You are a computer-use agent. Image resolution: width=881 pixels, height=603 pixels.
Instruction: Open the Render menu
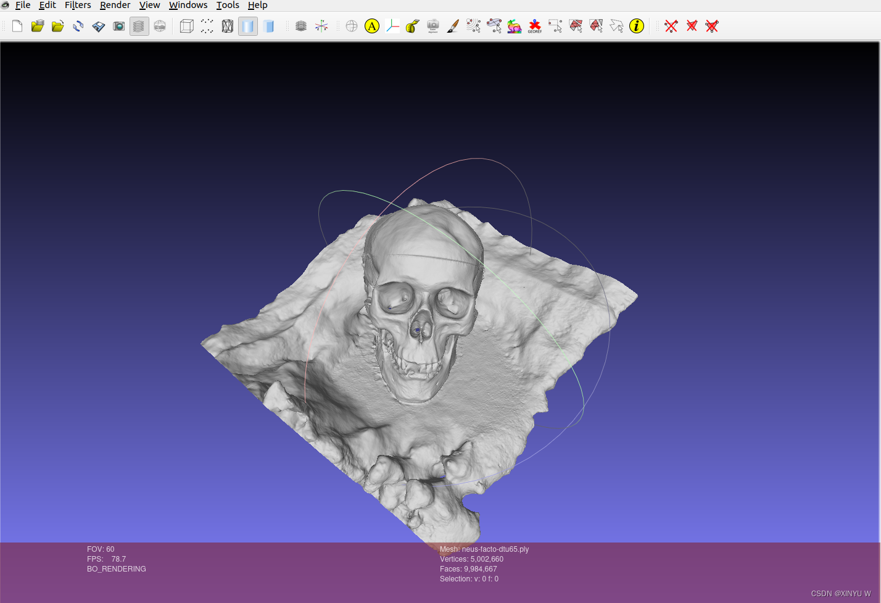pyautogui.click(x=115, y=5)
